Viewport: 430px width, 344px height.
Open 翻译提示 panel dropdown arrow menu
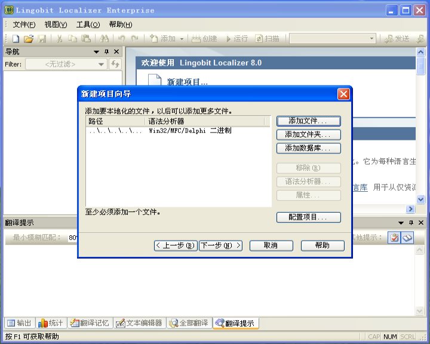[x=401, y=223]
